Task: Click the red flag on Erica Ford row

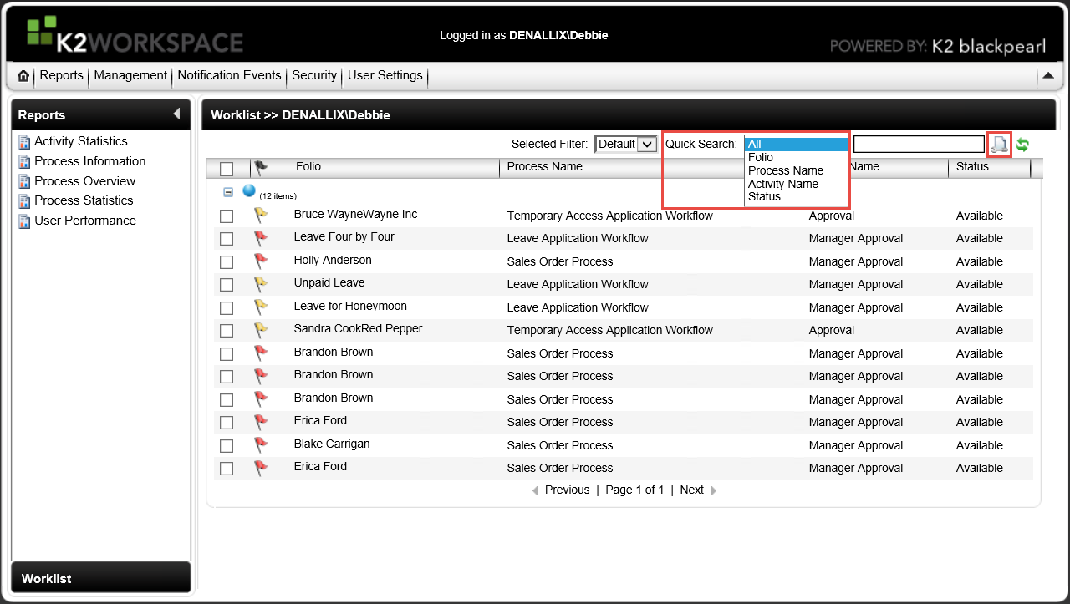Action: tap(262, 422)
